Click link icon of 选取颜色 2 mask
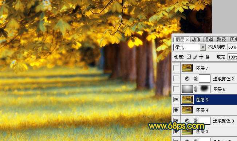This screenshot has width=237, height=141. tap(196, 78)
